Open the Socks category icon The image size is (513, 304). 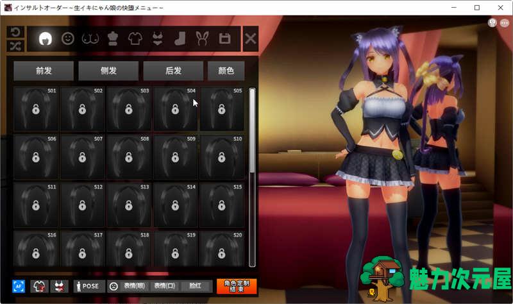pyautogui.click(x=180, y=38)
